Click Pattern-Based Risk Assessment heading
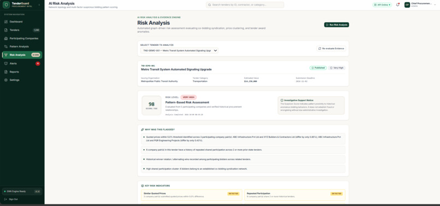Image resolution: width=440 pixels, height=206 pixels. point(187,102)
